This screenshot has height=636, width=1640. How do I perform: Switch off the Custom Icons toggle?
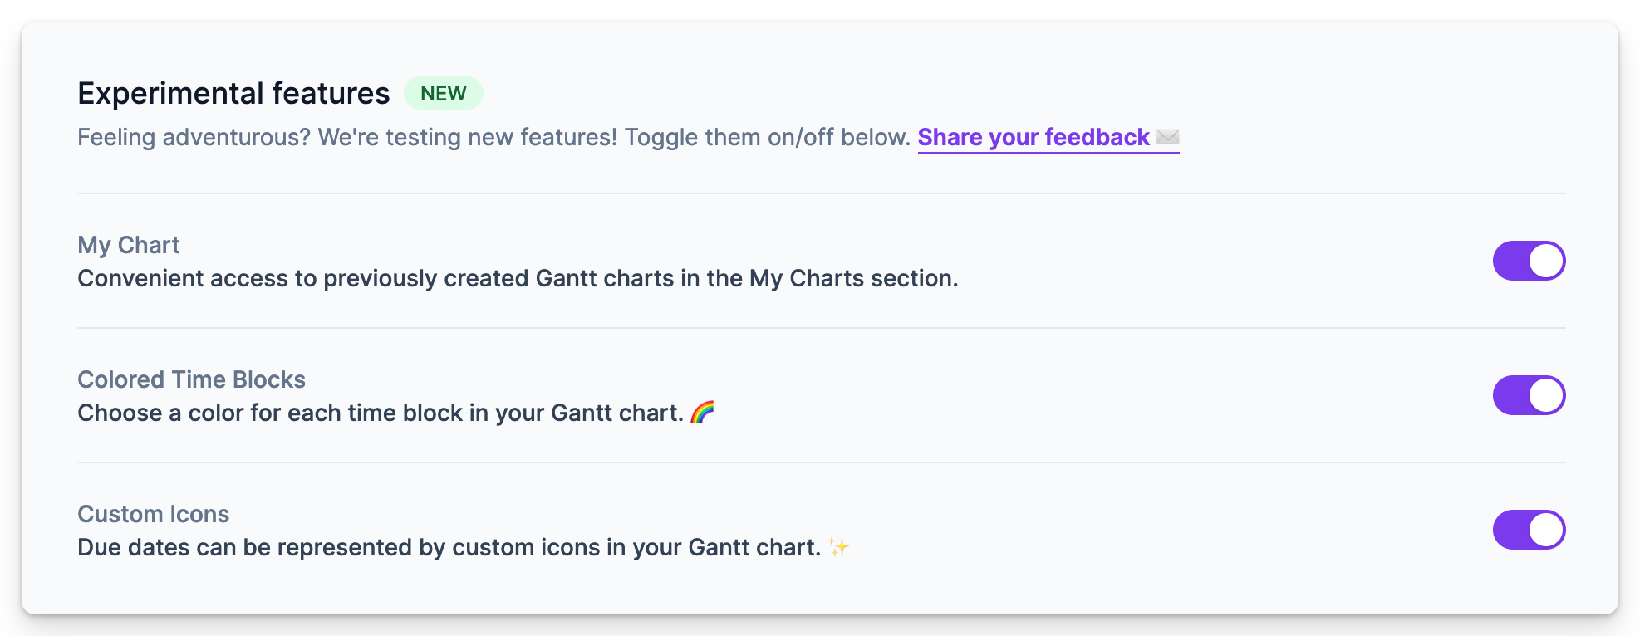tap(1529, 530)
